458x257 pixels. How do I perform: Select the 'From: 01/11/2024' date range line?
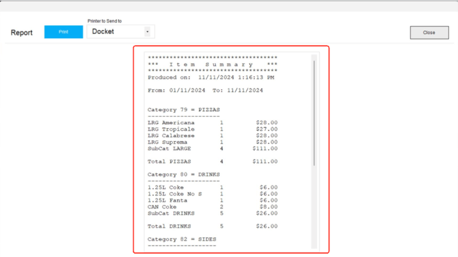205,91
